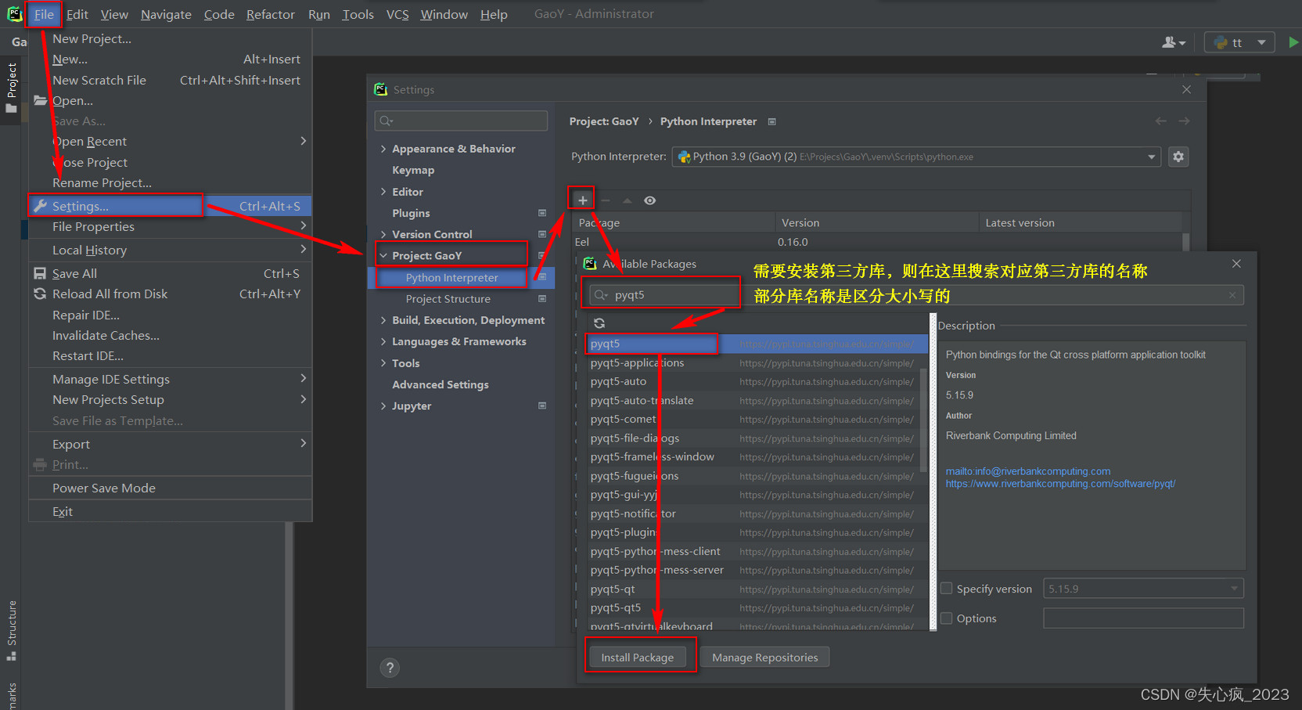This screenshot has width=1302, height=710.
Task: Expand the Version Control section
Action: coord(383,234)
